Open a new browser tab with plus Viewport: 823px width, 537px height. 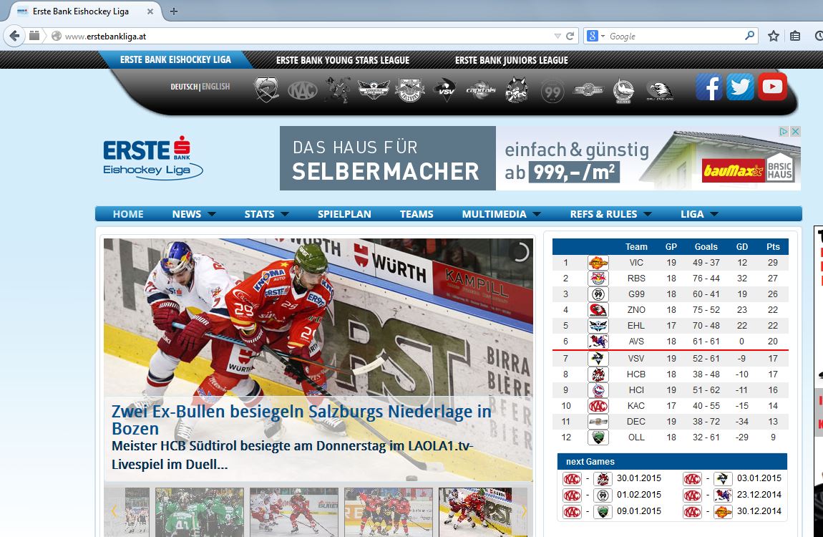(x=174, y=11)
